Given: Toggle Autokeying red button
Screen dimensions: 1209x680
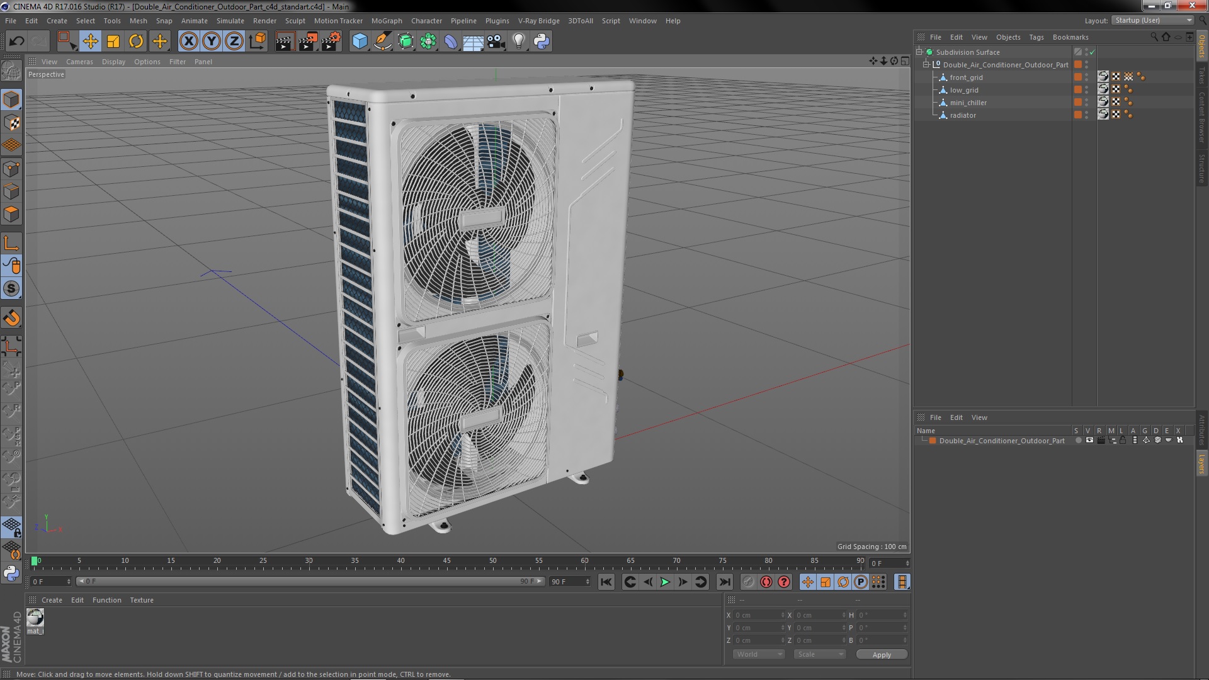Looking at the screenshot, I should (x=766, y=582).
